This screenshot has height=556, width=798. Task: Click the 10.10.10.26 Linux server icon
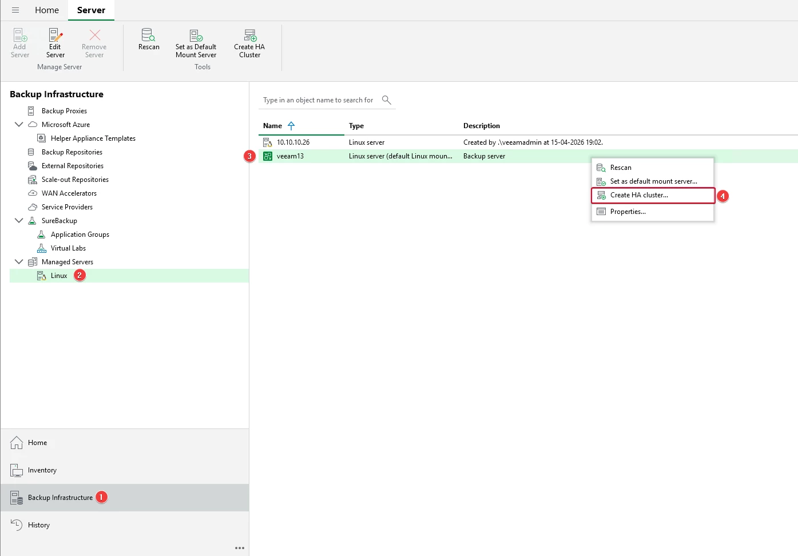[267, 142]
